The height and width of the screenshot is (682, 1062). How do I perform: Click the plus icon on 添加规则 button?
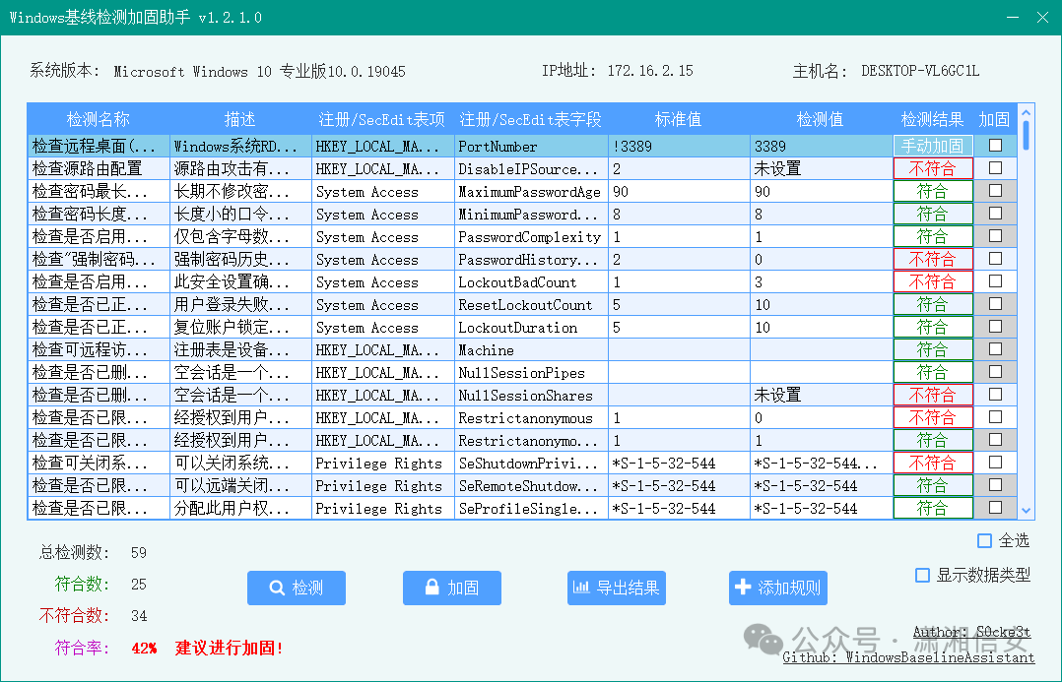741,588
